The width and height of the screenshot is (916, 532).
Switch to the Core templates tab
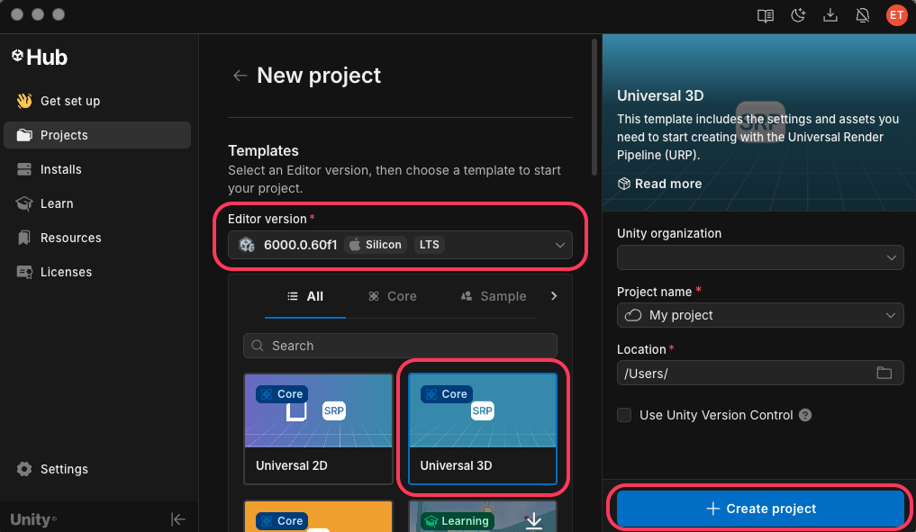pyautogui.click(x=393, y=296)
